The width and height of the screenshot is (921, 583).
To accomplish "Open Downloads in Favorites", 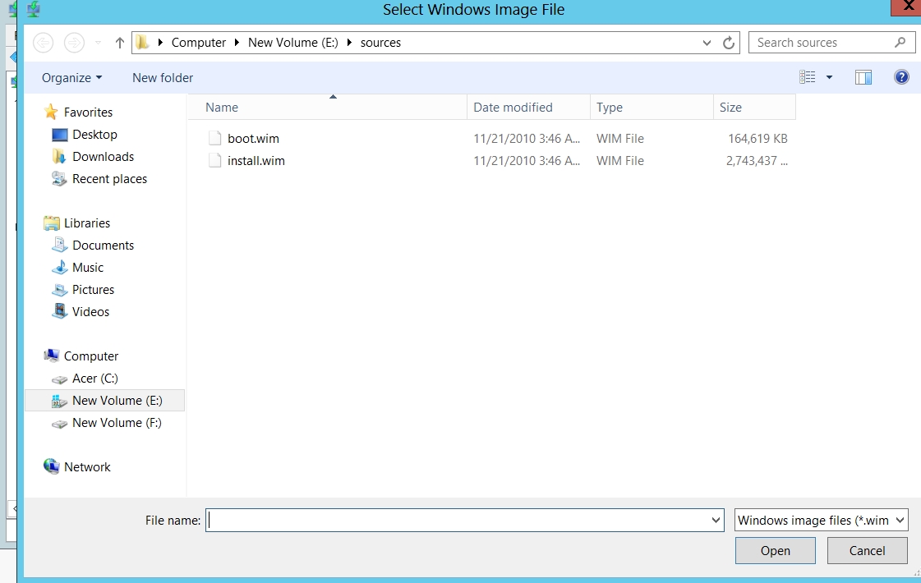I will (103, 157).
